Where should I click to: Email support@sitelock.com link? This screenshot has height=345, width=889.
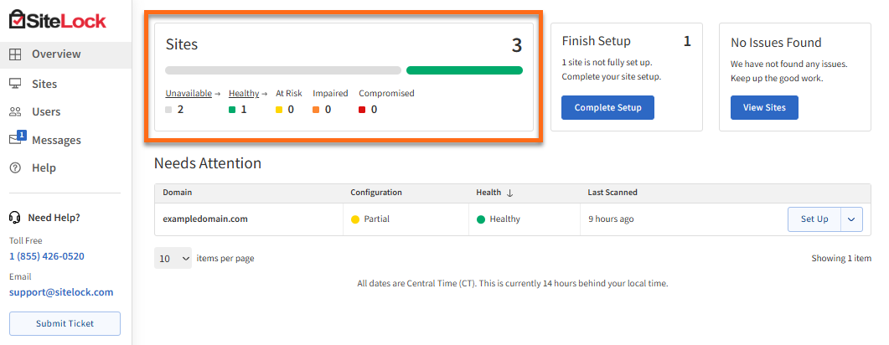tap(61, 292)
